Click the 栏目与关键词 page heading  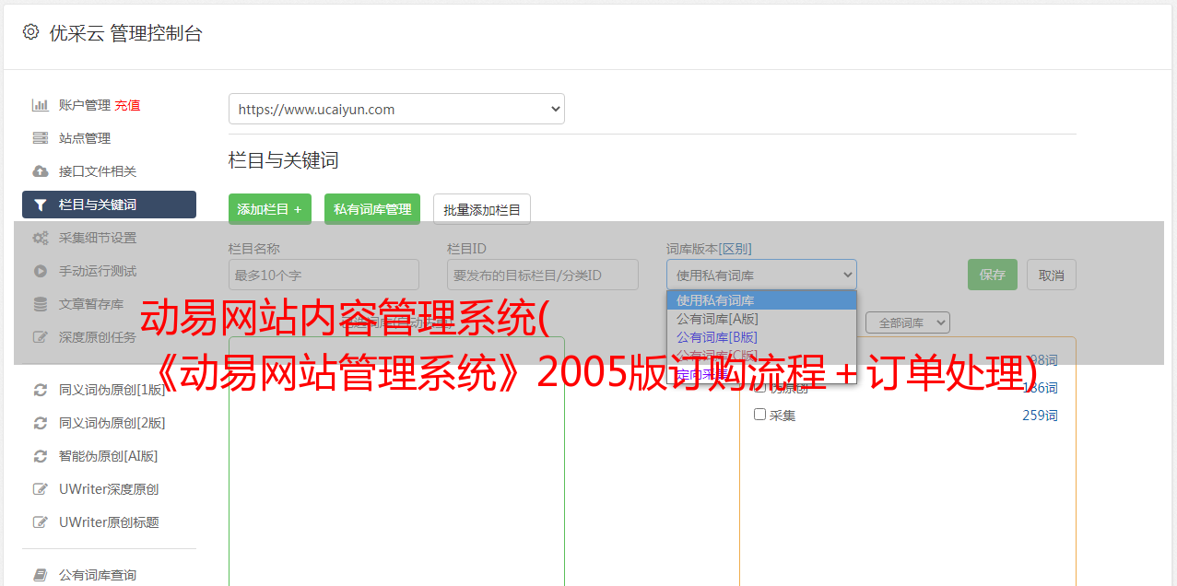pos(284,160)
